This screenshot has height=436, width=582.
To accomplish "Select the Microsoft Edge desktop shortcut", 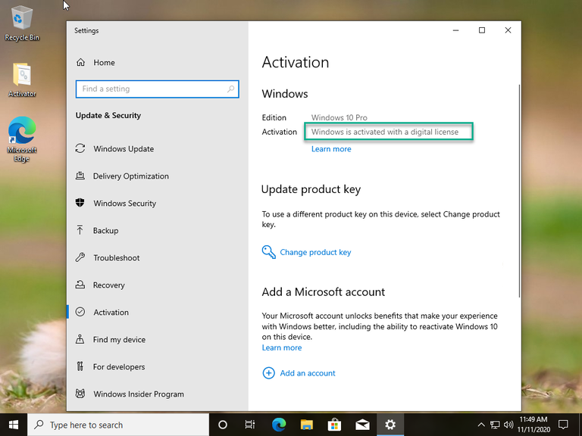I will pos(22,139).
